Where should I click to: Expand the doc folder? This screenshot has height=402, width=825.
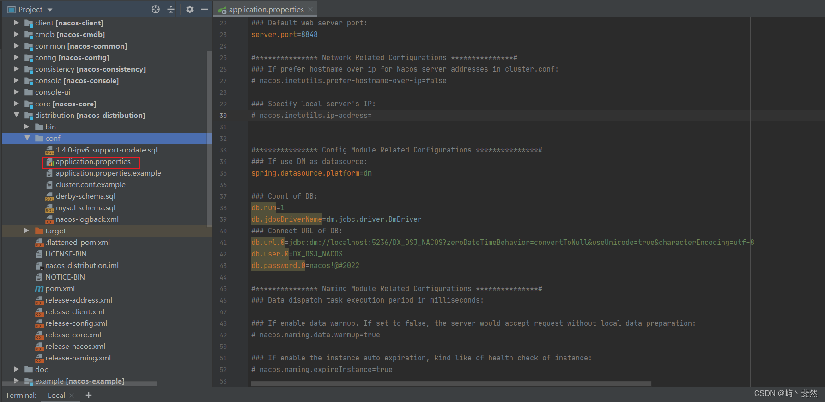click(x=17, y=369)
